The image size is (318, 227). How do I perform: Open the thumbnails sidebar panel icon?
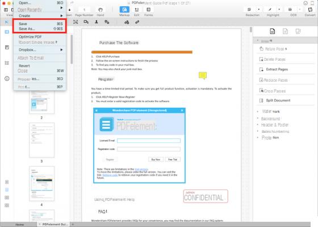(x=7, y=32)
